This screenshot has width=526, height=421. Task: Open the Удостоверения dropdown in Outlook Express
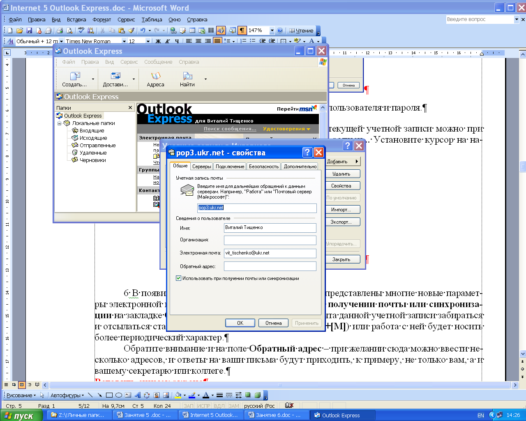click(x=286, y=129)
